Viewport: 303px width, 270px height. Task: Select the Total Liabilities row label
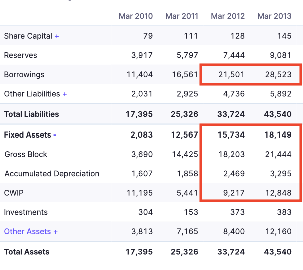[31, 114]
